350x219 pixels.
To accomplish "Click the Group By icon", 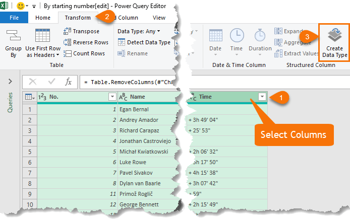I will [14, 35].
